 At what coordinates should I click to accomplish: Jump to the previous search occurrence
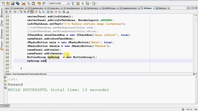[25, 12]
